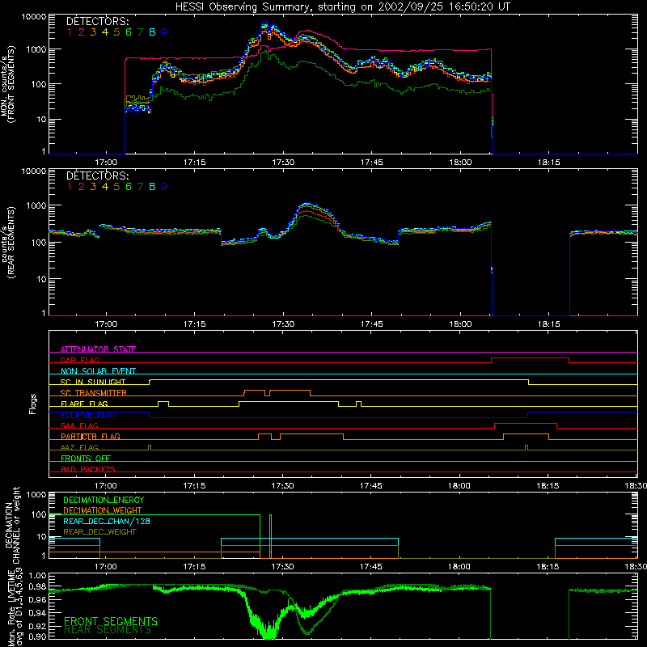Select the PARTICLE_FLAG label
Image resolution: width=647 pixels, height=647 pixels.
click(91, 436)
